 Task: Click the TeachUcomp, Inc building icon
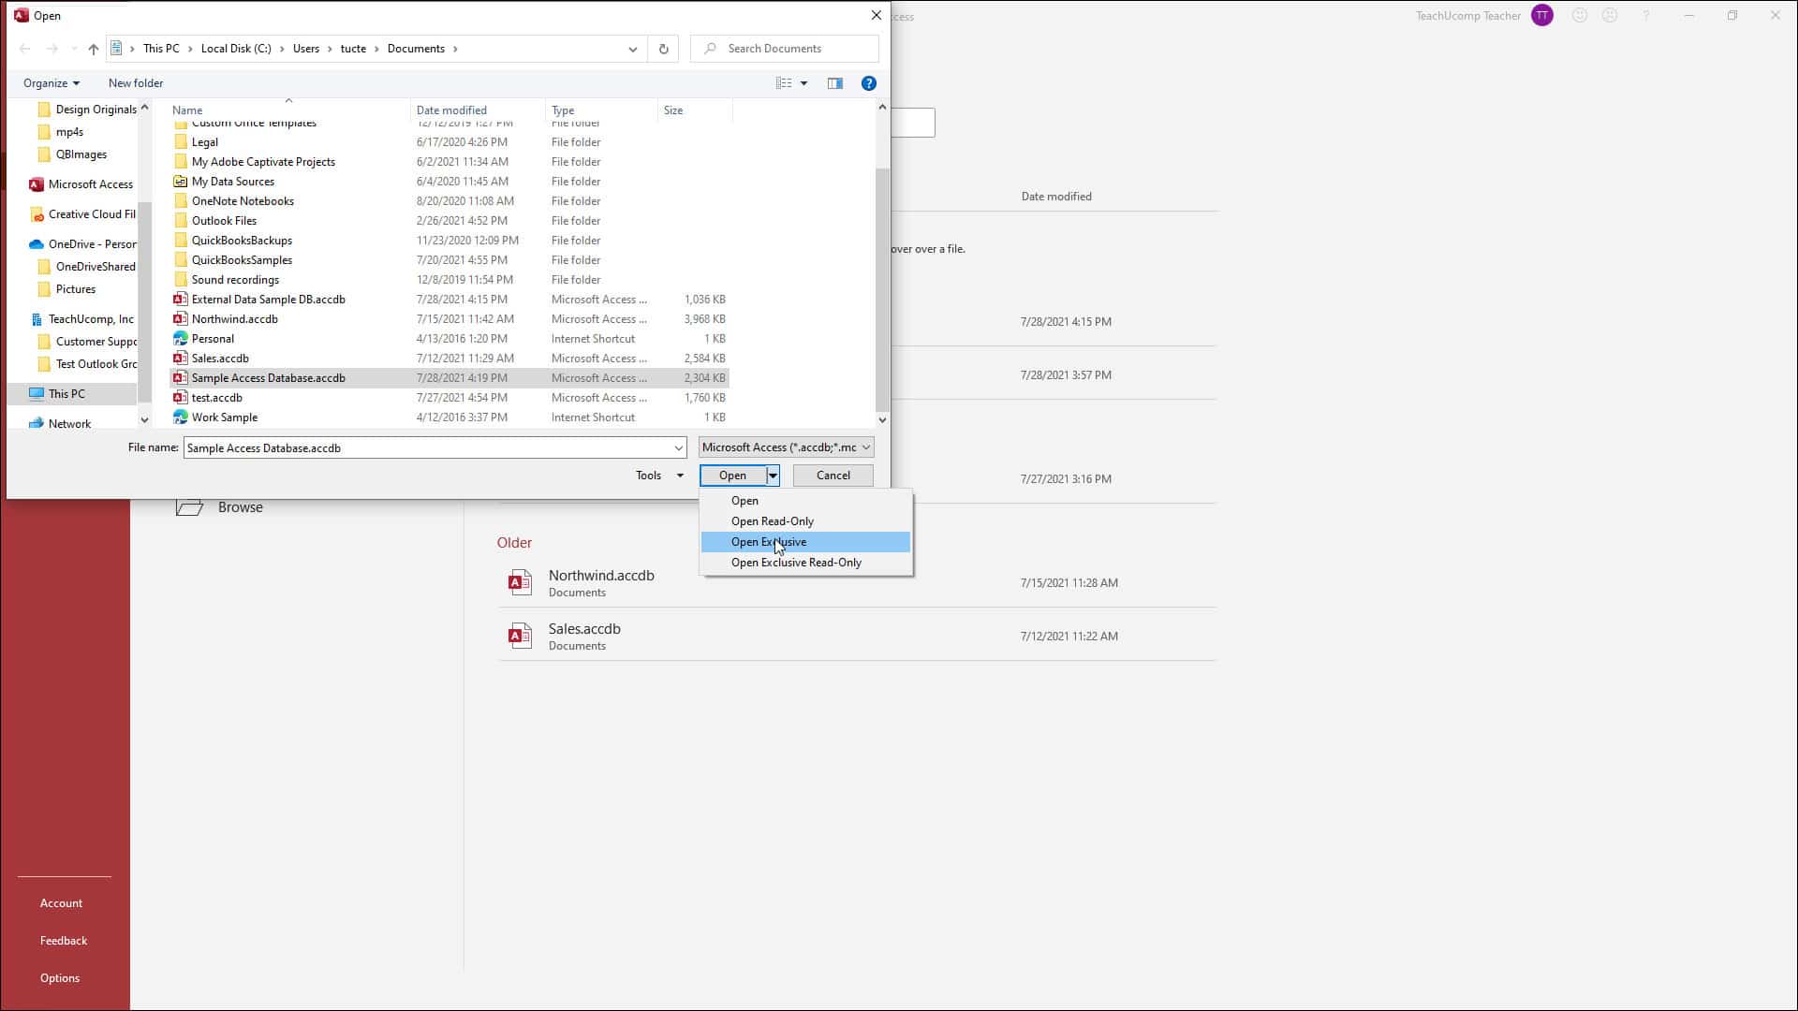click(37, 319)
